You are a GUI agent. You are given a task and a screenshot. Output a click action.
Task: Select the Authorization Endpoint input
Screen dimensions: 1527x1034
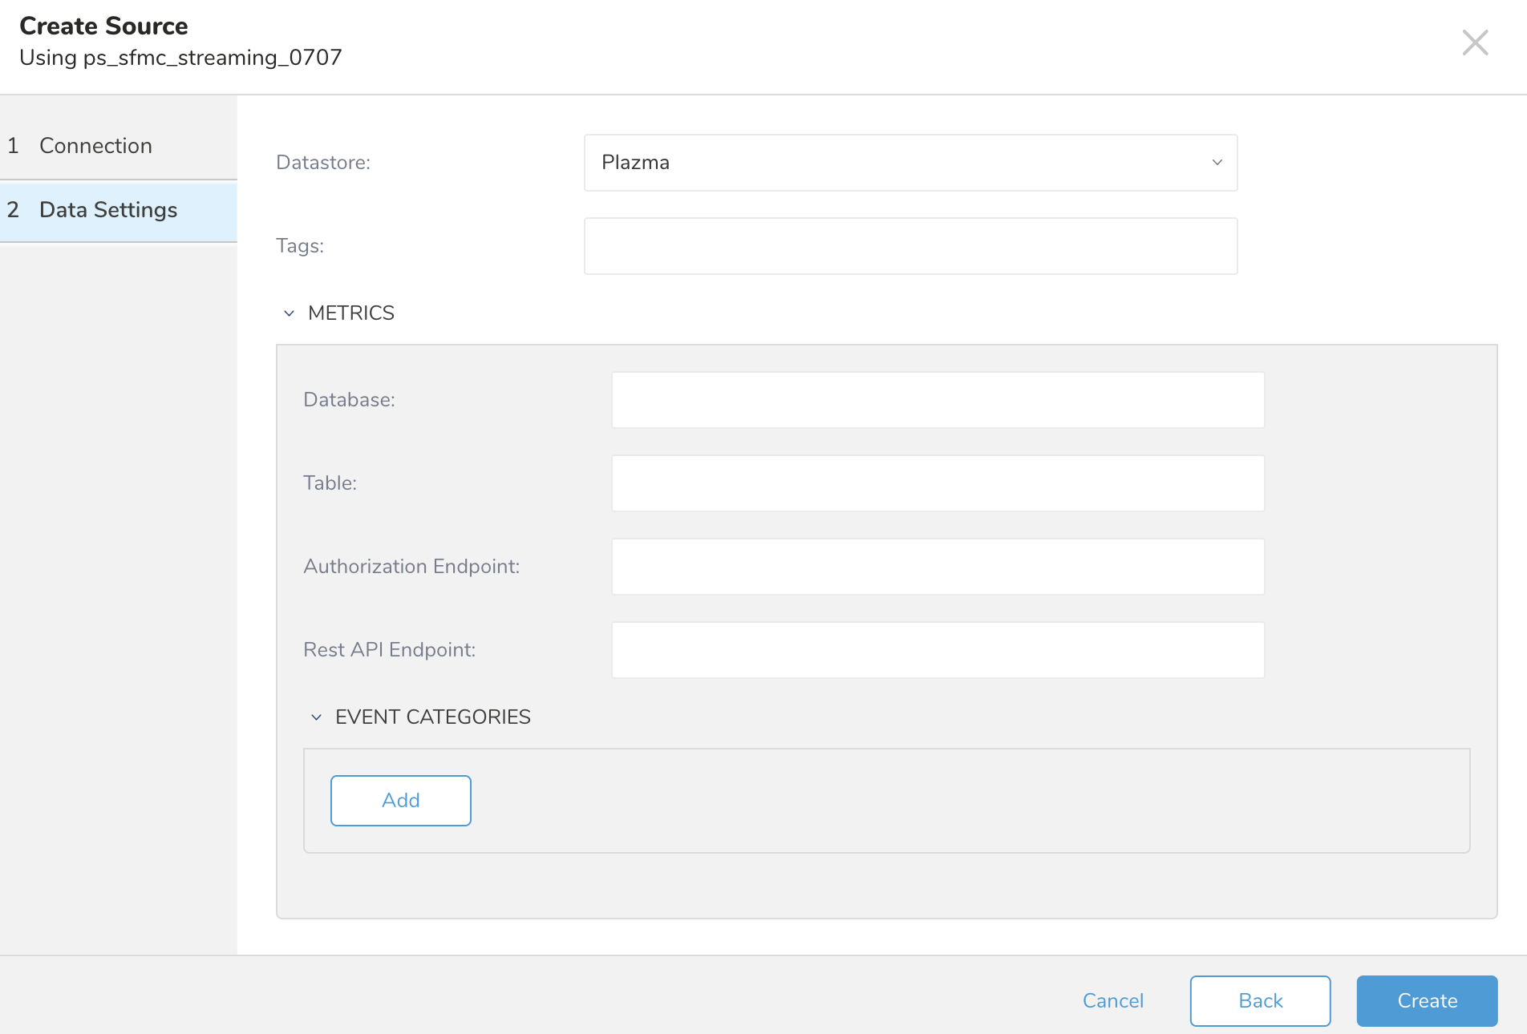point(937,567)
